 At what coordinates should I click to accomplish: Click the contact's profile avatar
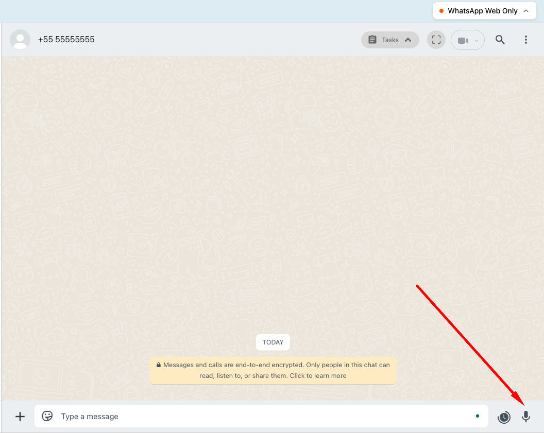tap(20, 39)
